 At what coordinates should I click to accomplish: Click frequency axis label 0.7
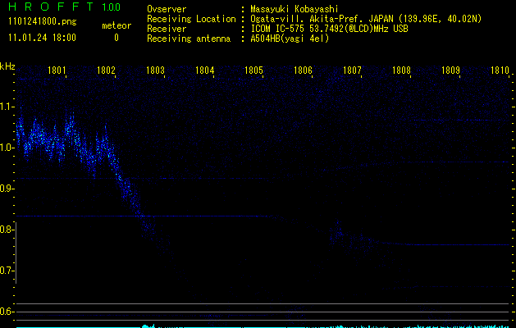pos(7,271)
